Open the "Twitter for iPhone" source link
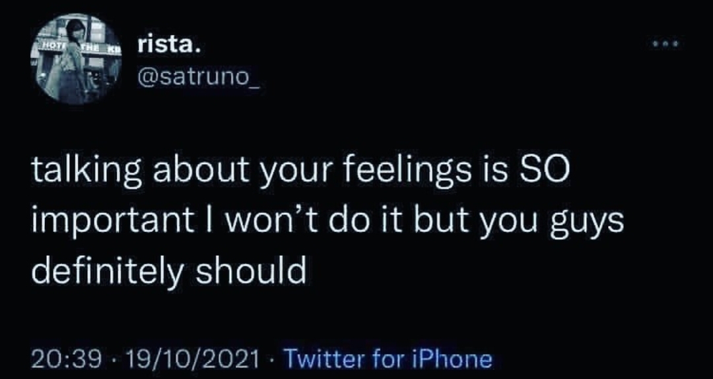 (388, 359)
